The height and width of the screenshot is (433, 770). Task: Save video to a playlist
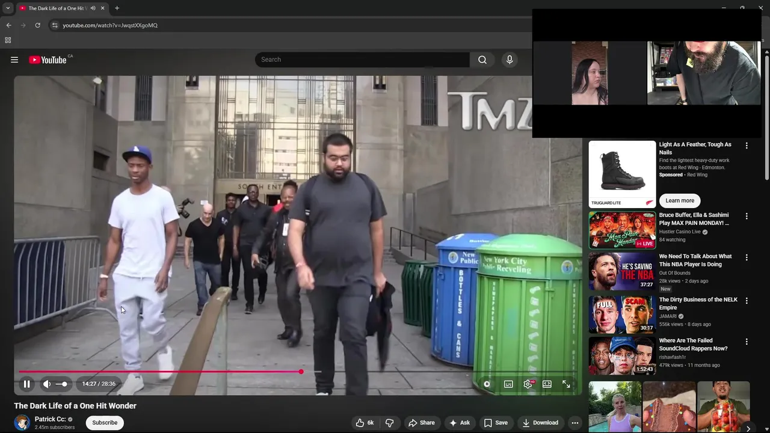(x=496, y=423)
